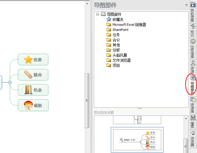Open the 其他 folder
Viewport: 197px width, 153px height.
pyautogui.click(x=113, y=45)
